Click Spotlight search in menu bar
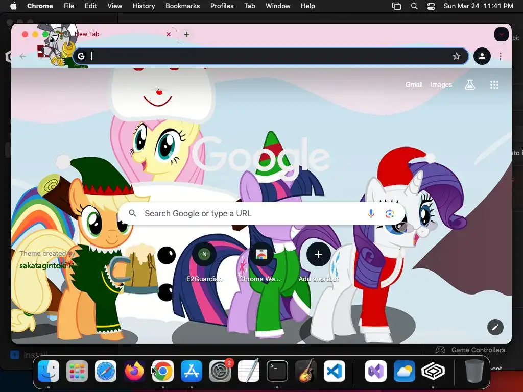523x392 pixels. 414,6
